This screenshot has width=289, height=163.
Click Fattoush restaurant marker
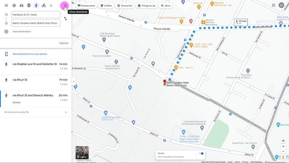(x=199, y=7)
